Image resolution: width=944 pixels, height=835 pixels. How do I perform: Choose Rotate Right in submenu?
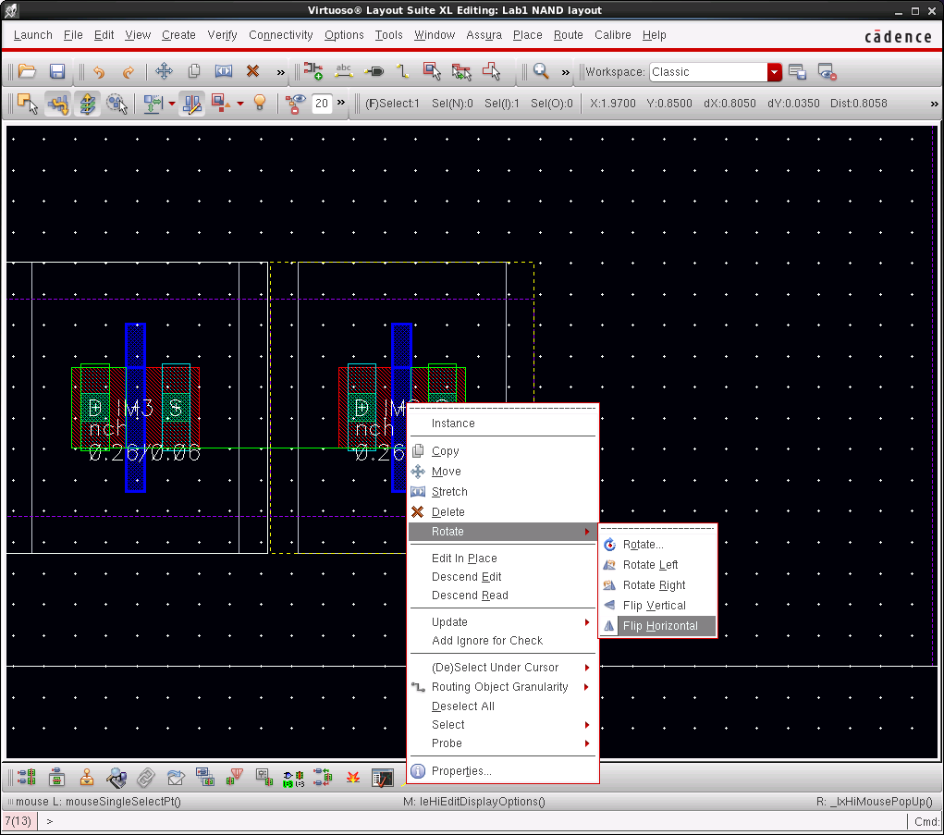(x=658, y=585)
